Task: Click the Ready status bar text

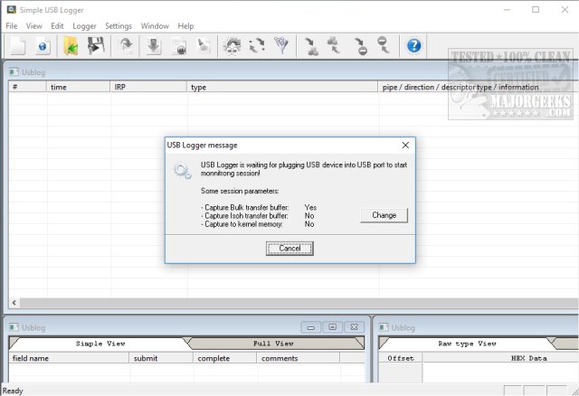Action: click(x=13, y=391)
